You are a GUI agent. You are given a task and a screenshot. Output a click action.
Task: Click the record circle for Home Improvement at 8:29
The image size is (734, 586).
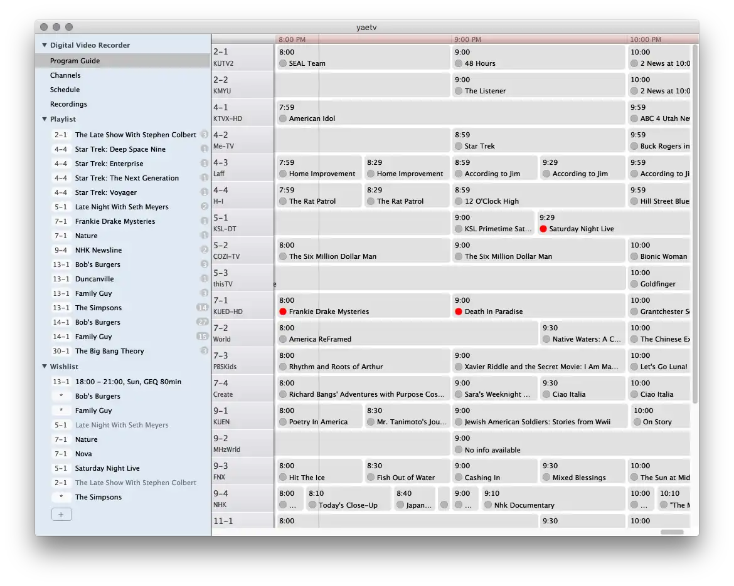tap(371, 174)
